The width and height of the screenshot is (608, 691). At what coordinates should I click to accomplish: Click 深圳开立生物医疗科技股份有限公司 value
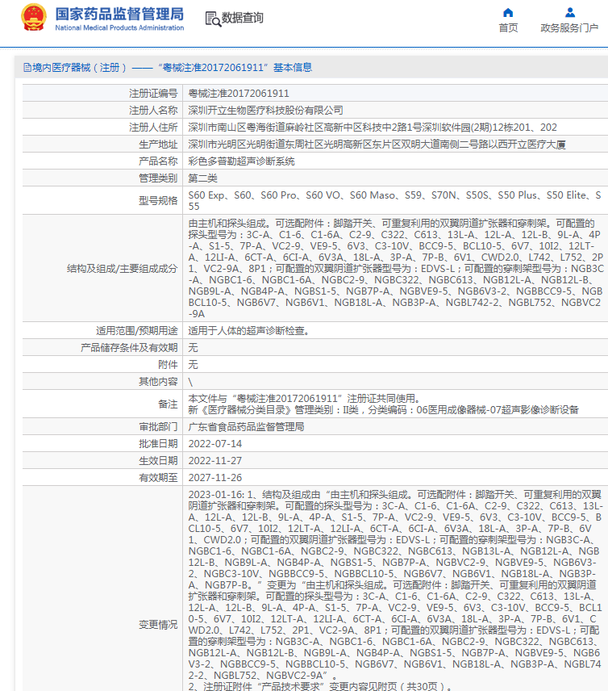(265, 110)
